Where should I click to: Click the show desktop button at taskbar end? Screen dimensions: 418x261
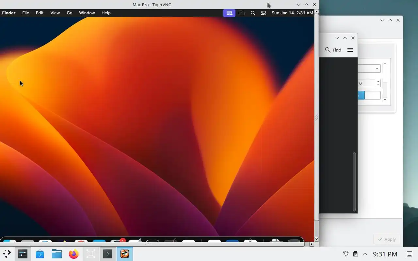[410, 254]
